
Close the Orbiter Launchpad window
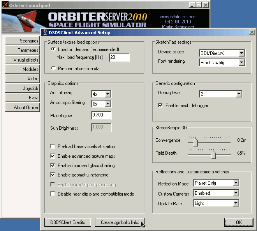point(206,5)
